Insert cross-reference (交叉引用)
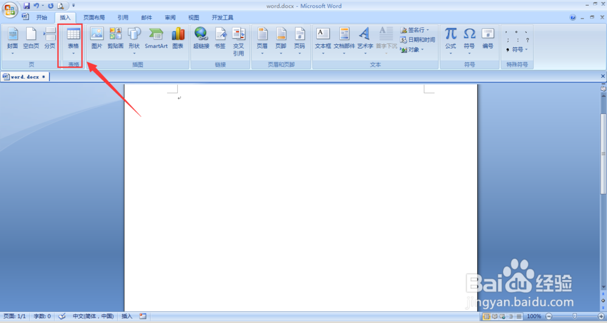The width and height of the screenshot is (607, 323). (x=239, y=42)
